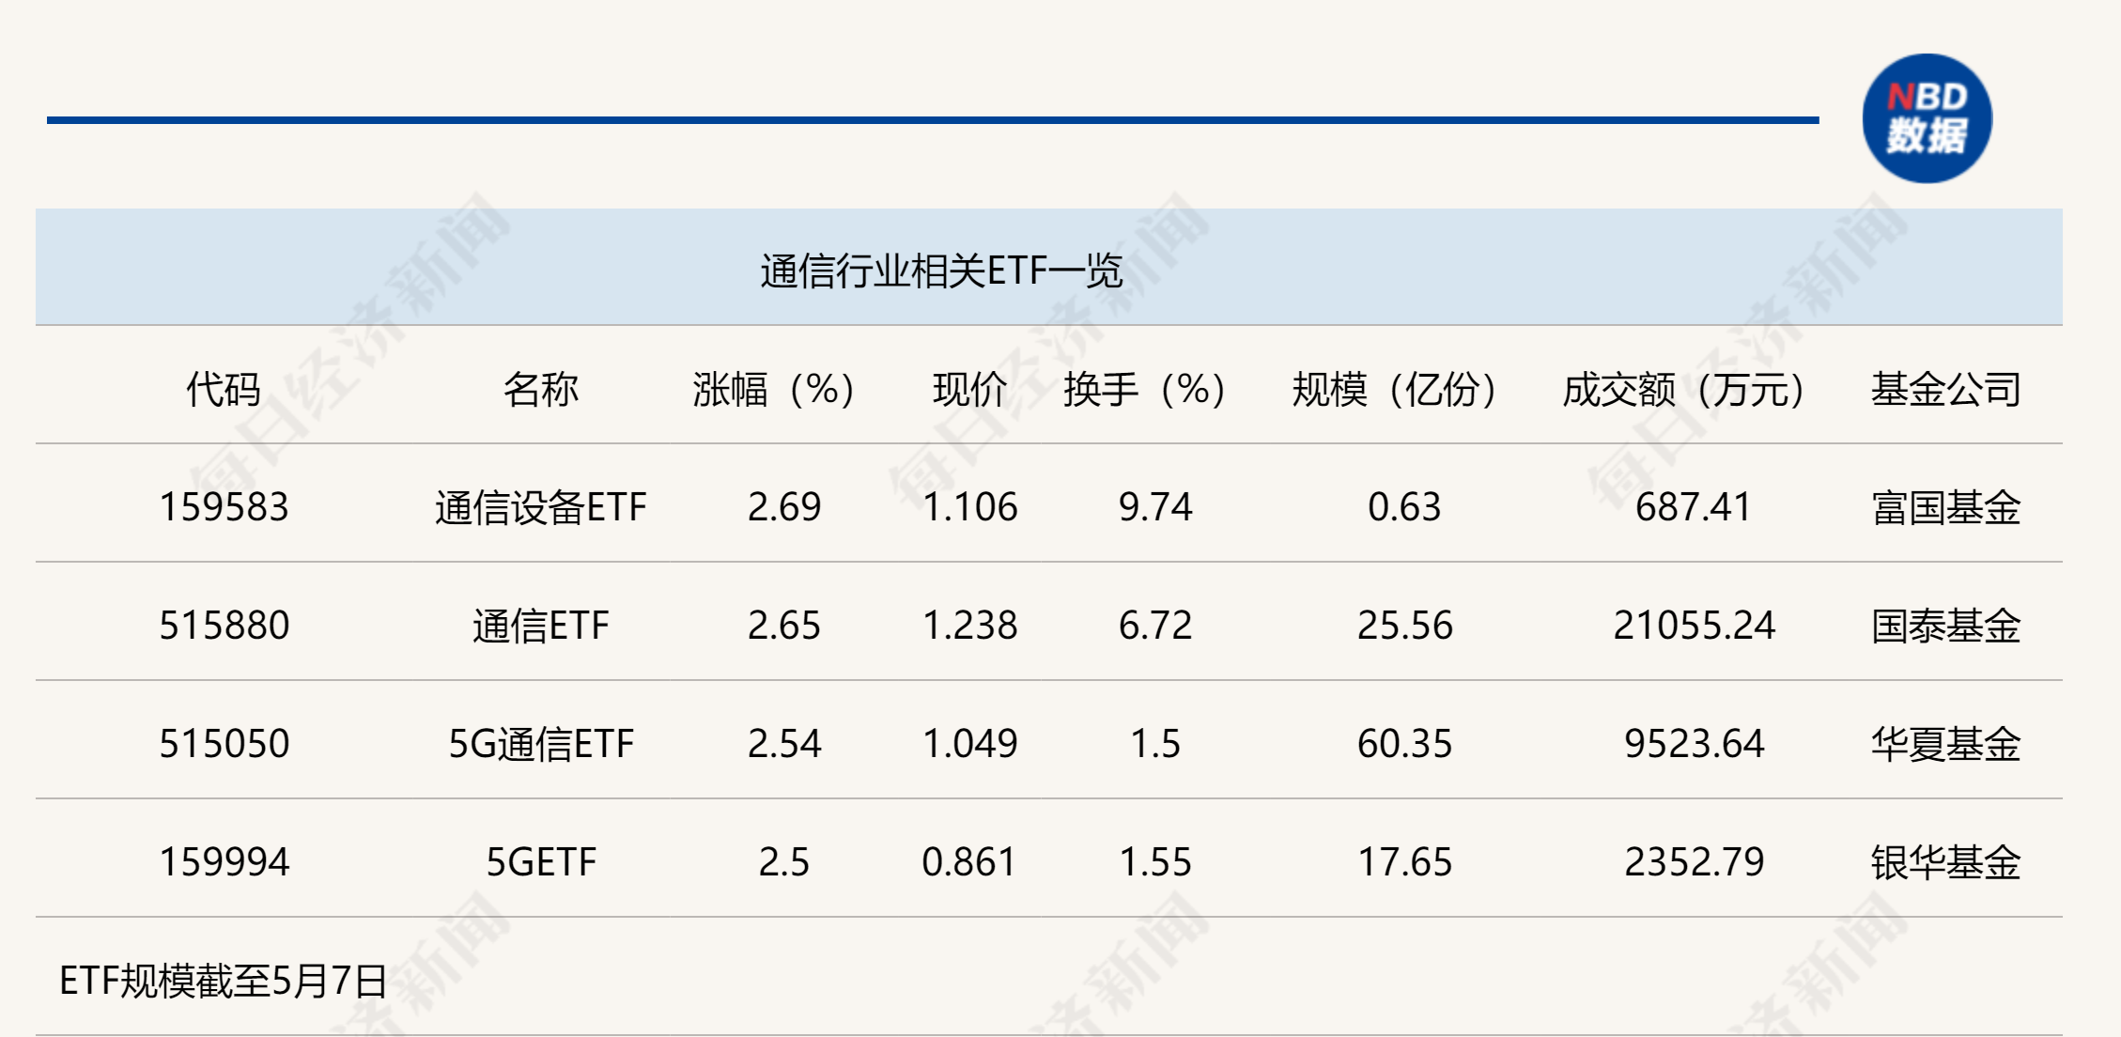
Task: Click the 基金公司 column header
Action: [x=1945, y=389]
